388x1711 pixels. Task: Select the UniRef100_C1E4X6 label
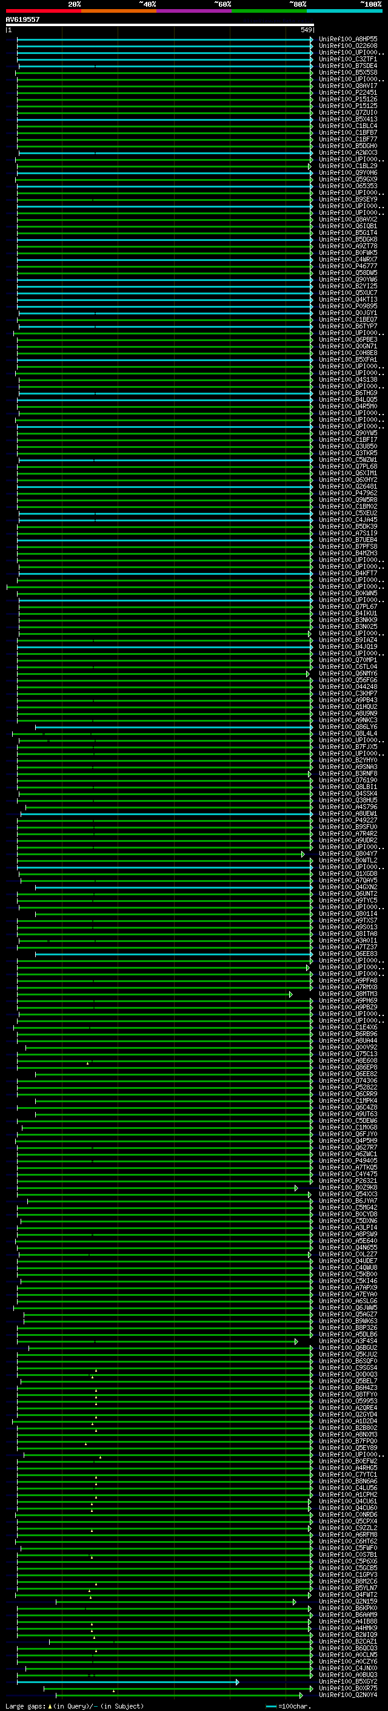pos(348,1028)
